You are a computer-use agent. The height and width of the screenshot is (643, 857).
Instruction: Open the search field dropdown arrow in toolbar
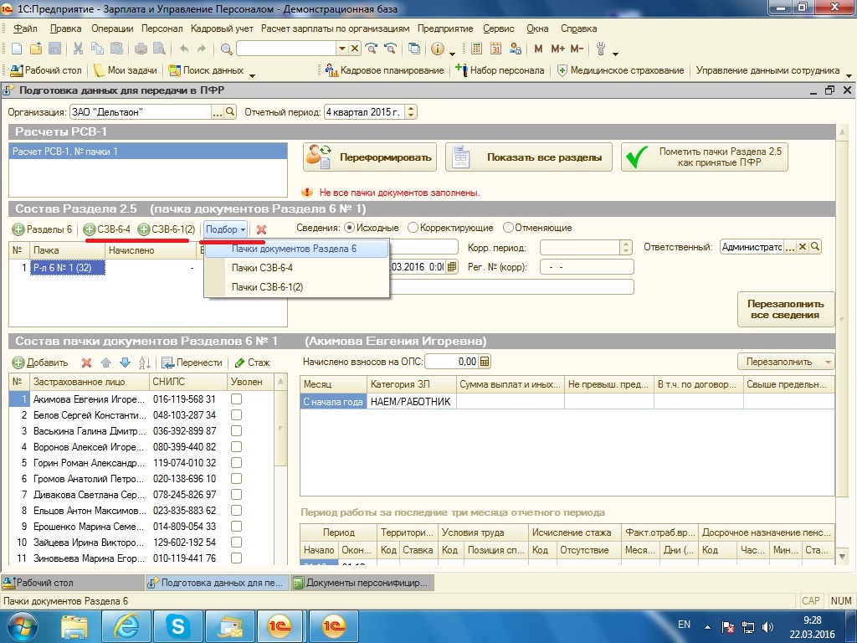(x=341, y=49)
